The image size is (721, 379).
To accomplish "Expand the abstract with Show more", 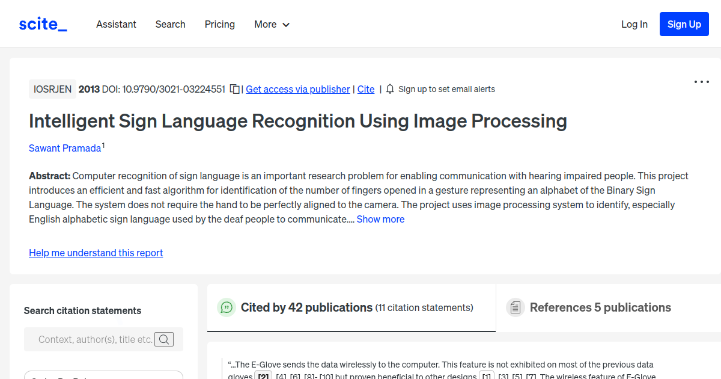I will pyautogui.click(x=380, y=219).
